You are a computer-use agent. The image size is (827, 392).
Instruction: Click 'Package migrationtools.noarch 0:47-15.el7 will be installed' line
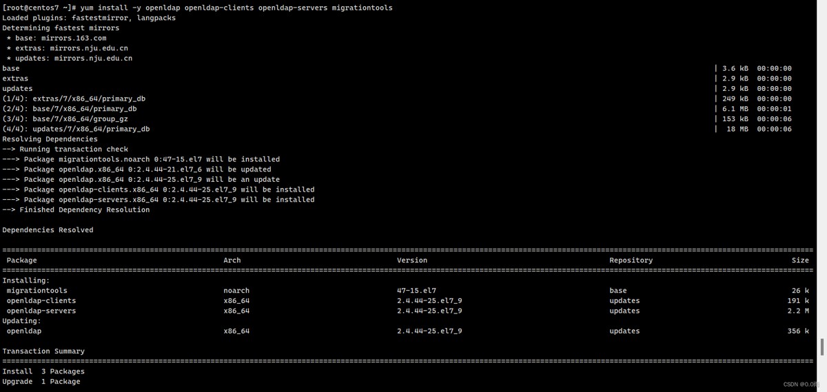click(x=141, y=159)
